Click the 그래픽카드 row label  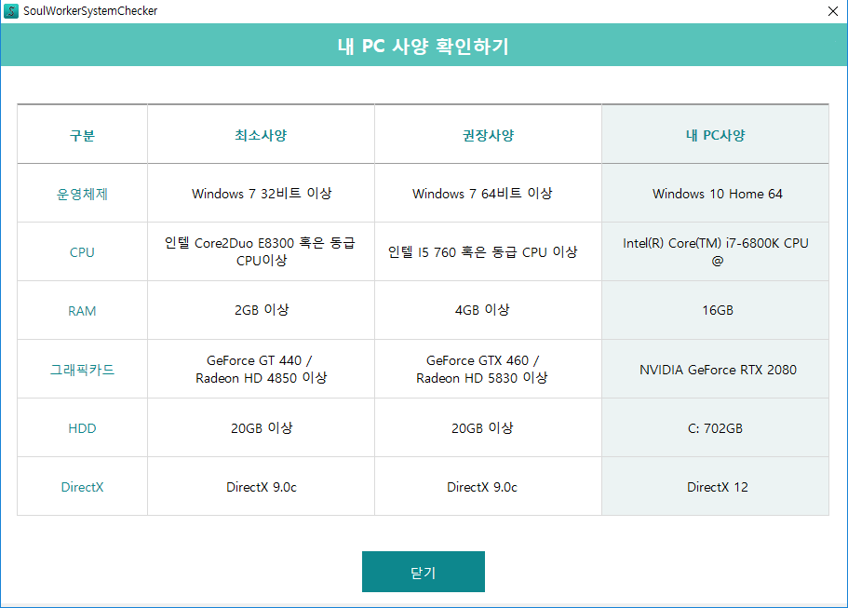[x=82, y=370]
